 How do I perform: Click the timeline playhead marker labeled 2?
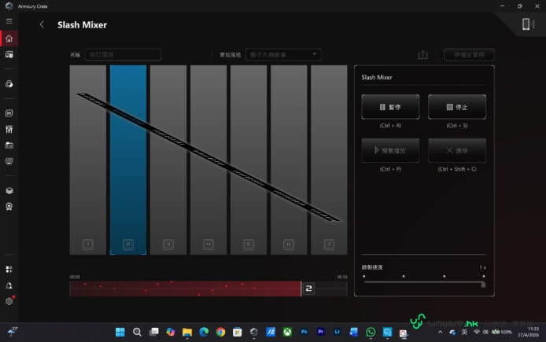tap(308, 289)
